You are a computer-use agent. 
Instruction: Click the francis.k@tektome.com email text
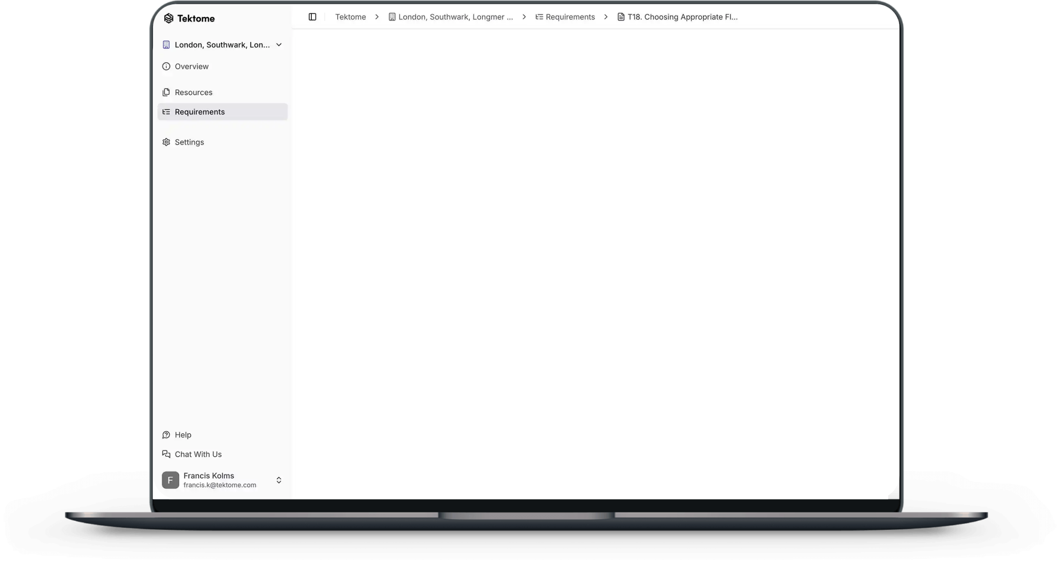click(x=220, y=485)
